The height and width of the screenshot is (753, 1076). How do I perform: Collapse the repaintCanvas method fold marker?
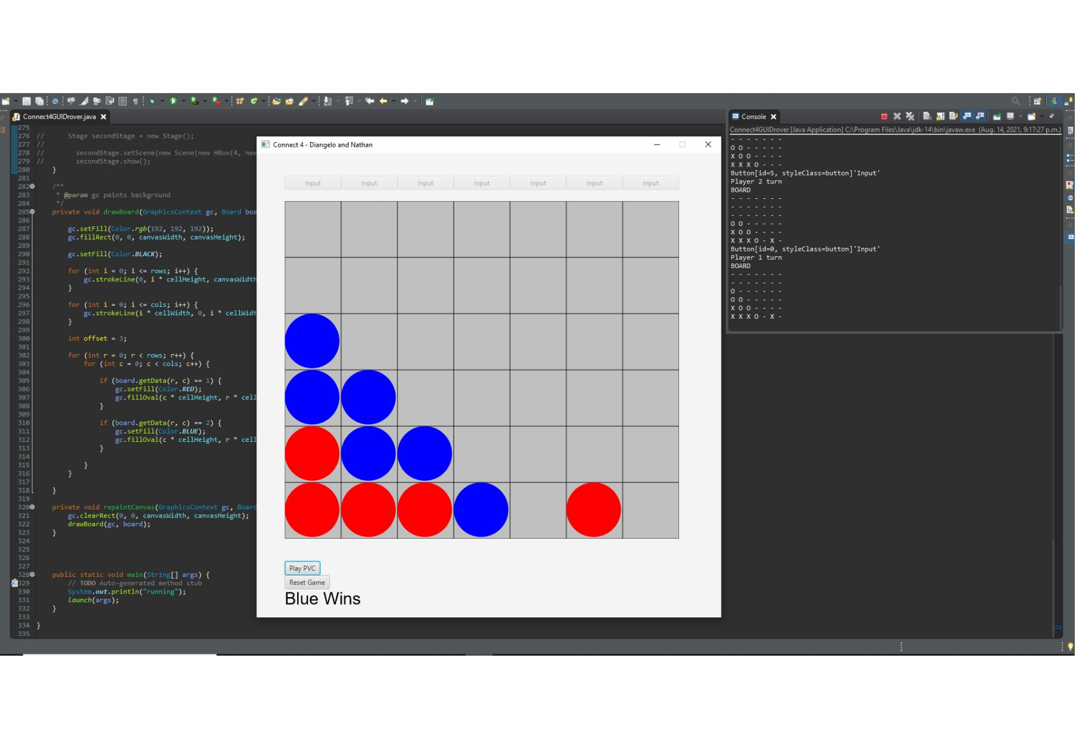coord(32,507)
